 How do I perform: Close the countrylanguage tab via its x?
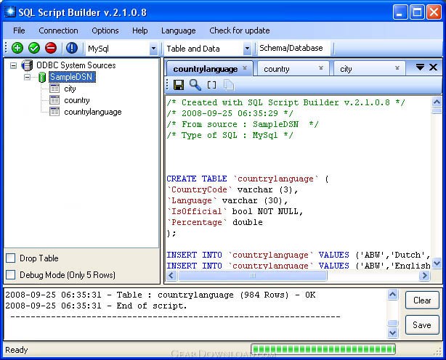(x=245, y=68)
